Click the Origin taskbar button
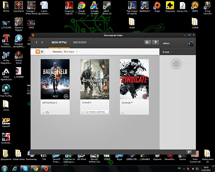Image resolution: width=215 pixels, height=172 pixels. coord(46,169)
